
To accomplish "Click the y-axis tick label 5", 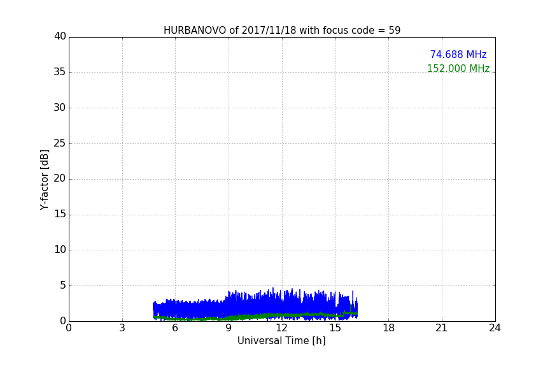I will tap(63, 285).
